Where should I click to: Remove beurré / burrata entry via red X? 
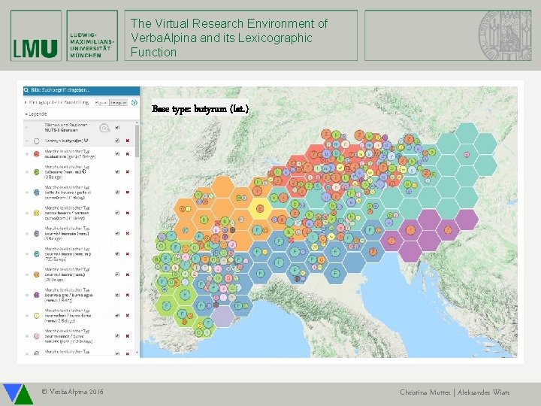pyautogui.click(x=127, y=233)
